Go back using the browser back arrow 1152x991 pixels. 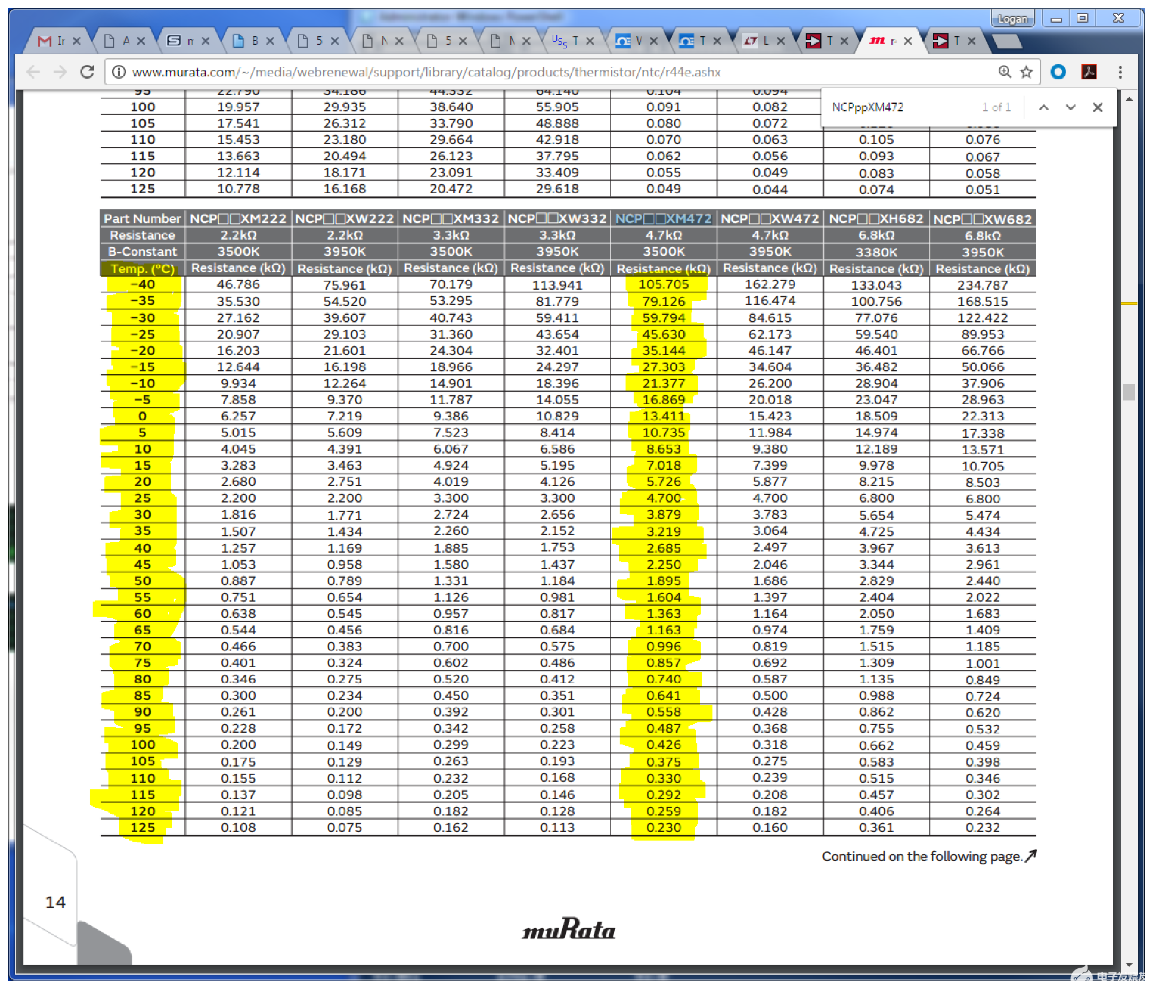click(x=34, y=72)
